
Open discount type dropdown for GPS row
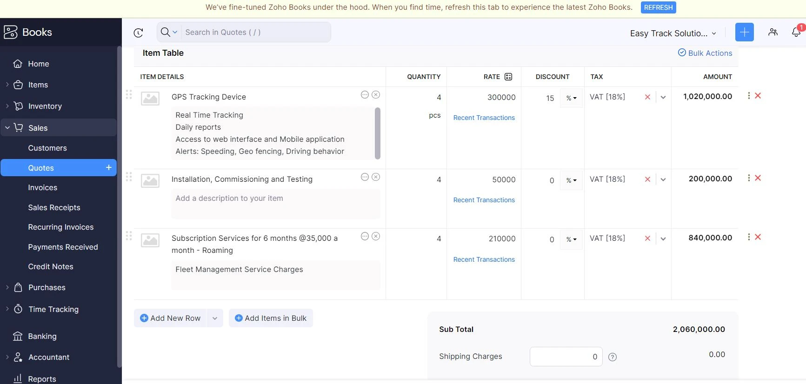(571, 98)
